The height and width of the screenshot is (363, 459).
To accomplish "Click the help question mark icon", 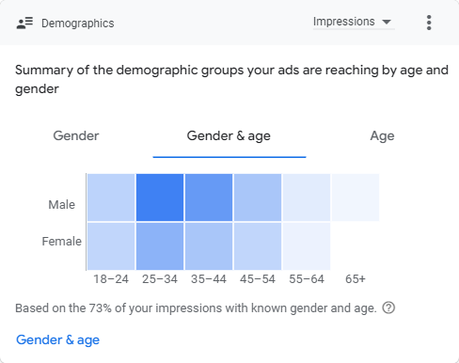I will tap(388, 308).
